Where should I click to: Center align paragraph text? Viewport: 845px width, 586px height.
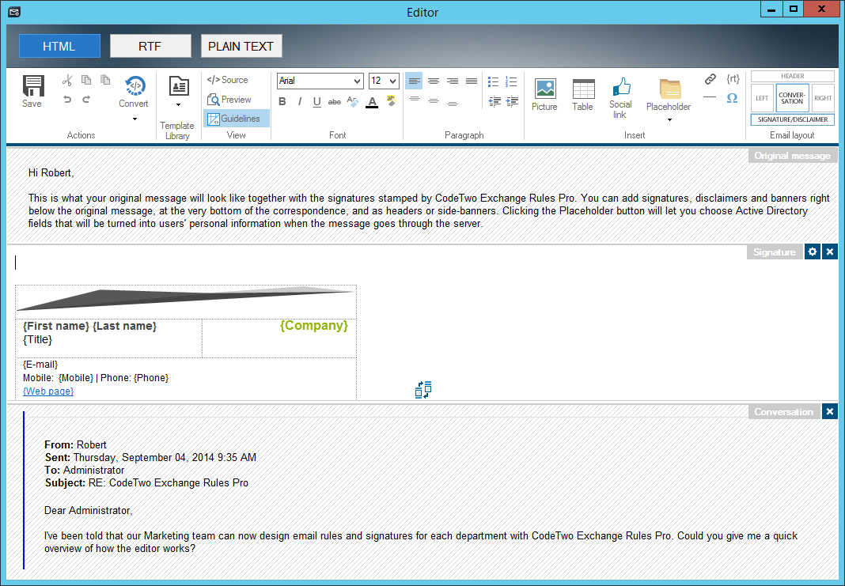pos(434,81)
